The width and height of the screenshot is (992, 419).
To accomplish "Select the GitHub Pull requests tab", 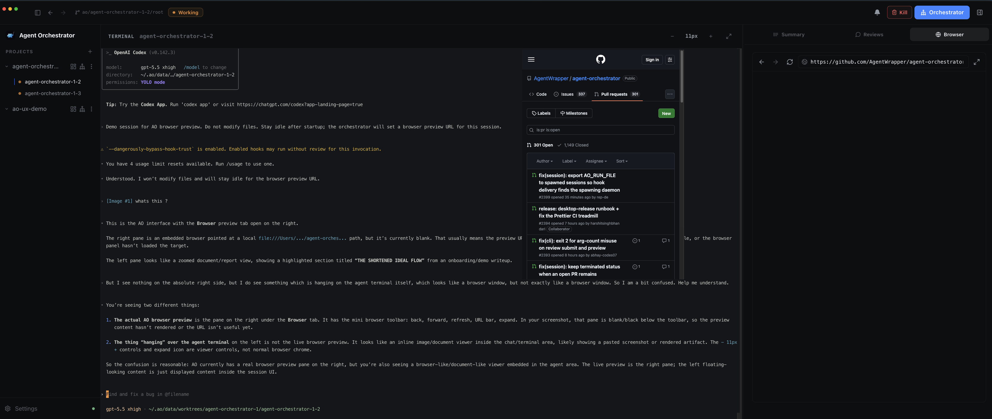I will pyautogui.click(x=616, y=94).
